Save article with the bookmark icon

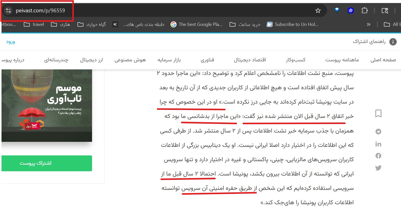[378, 113]
